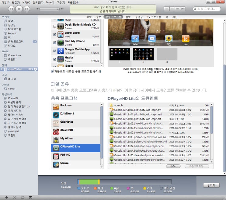This screenshot has width=226, height=200.
Task: Click the 추가... button
Action: click(x=173, y=166)
